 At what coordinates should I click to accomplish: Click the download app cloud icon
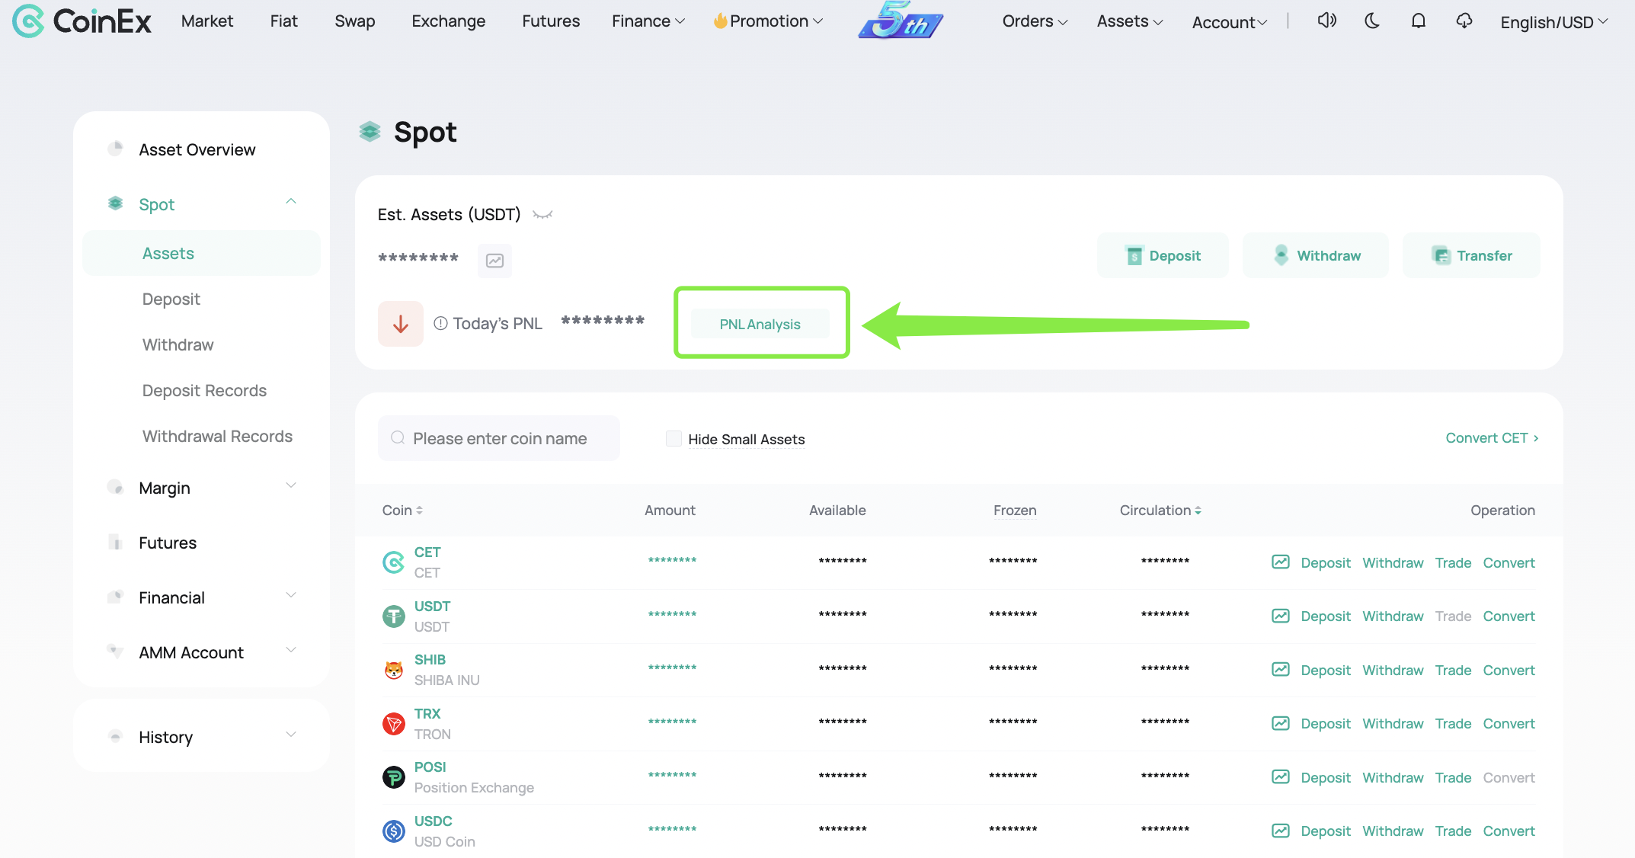click(x=1464, y=21)
